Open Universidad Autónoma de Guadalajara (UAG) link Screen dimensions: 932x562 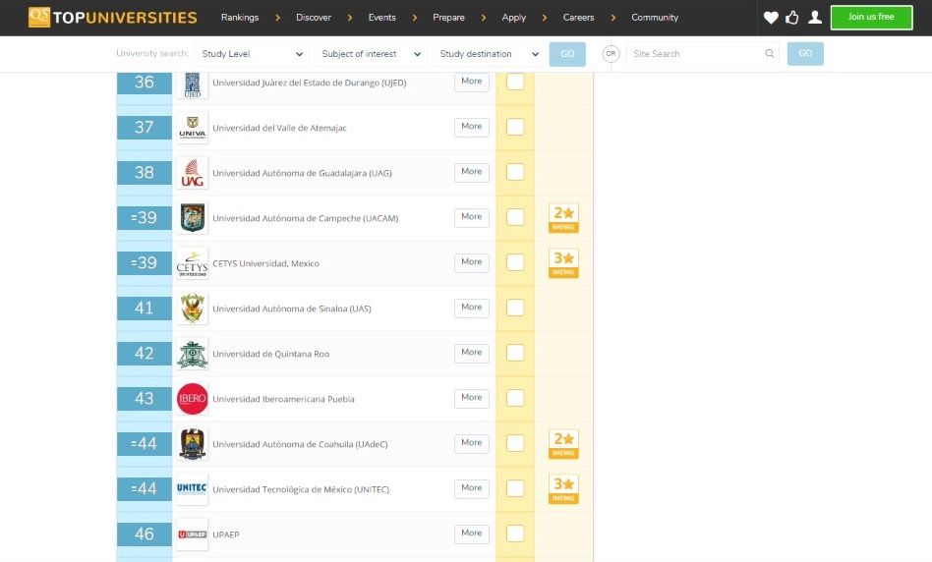302,173
